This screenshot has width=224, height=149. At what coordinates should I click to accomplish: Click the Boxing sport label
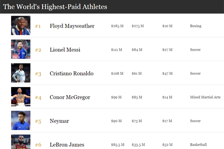point(196,26)
